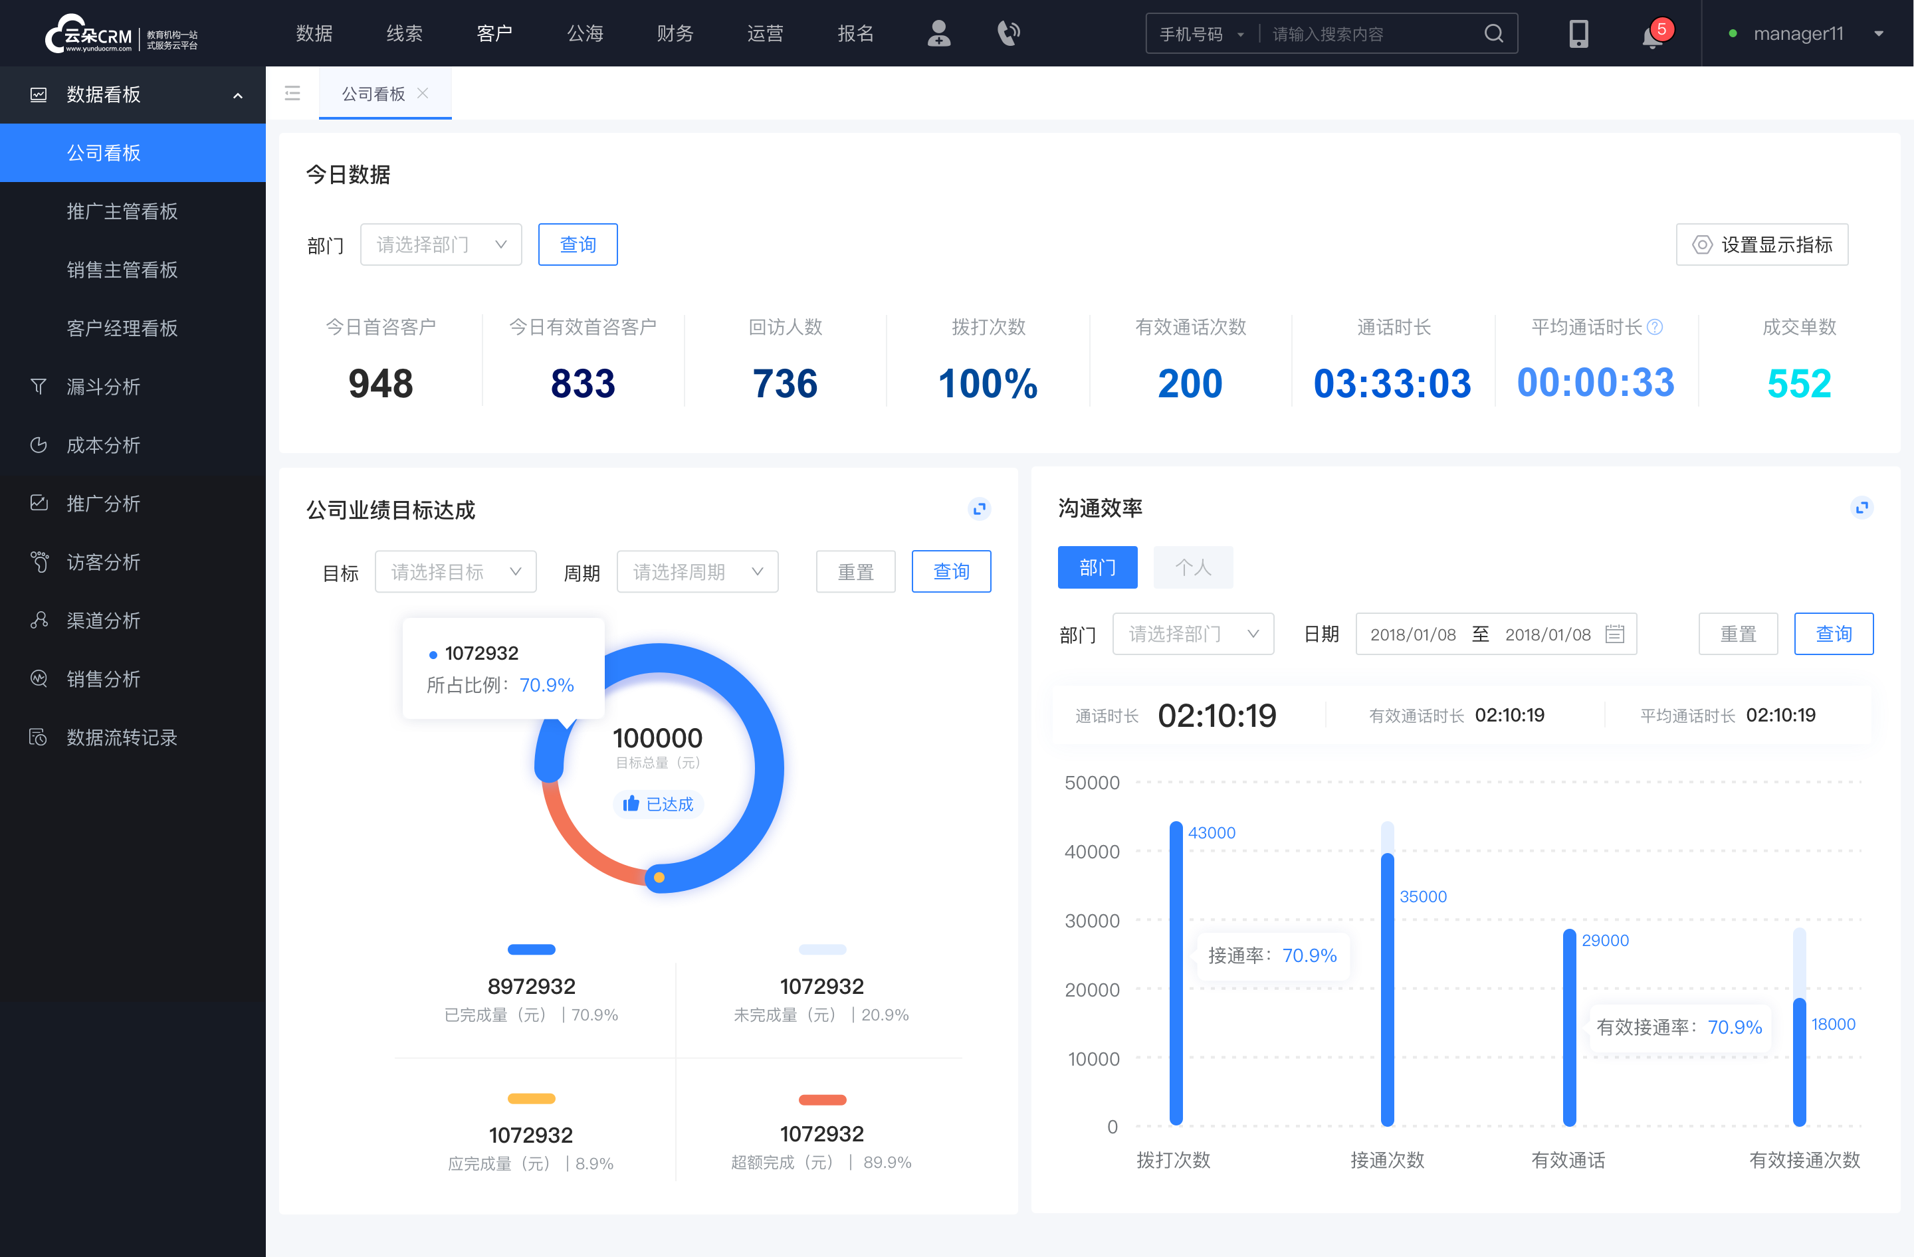Click the 成本分析 cost analysis icon
Image resolution: width=1914 pixels, height=1257 pixels.
[38, 444]
